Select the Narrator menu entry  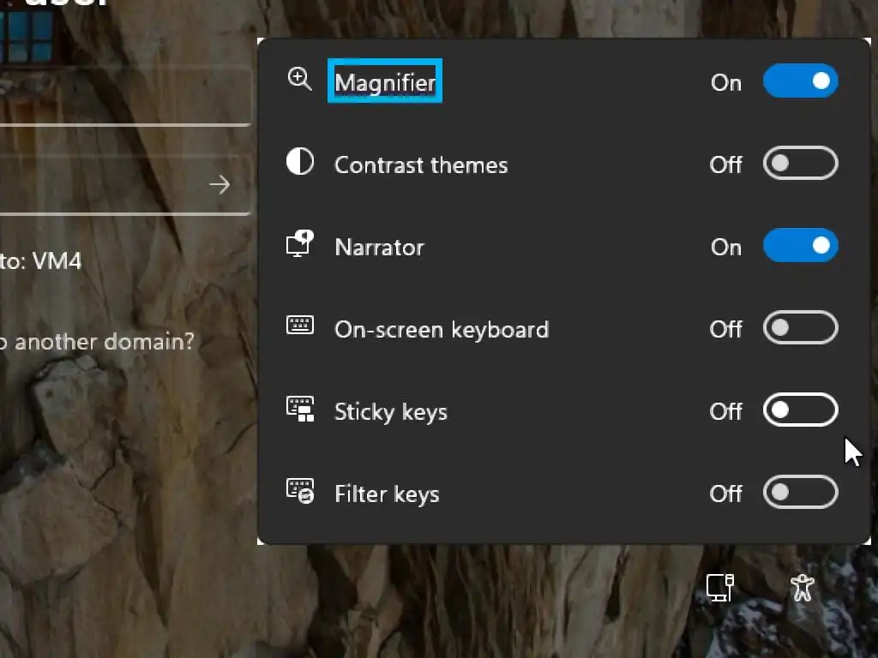tap(379, 247)
